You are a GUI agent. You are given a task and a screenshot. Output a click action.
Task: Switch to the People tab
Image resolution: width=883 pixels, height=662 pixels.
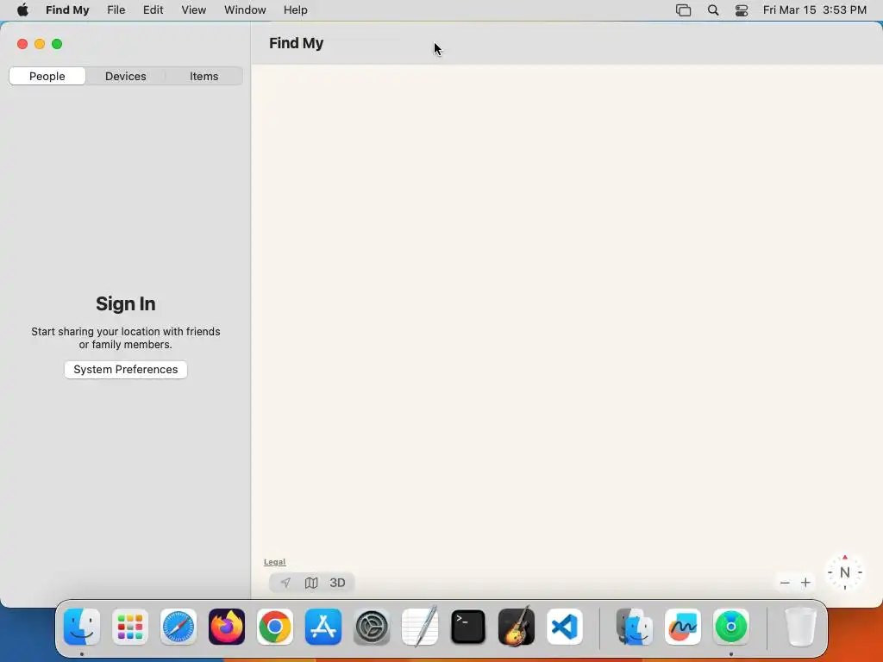(47, 76)
